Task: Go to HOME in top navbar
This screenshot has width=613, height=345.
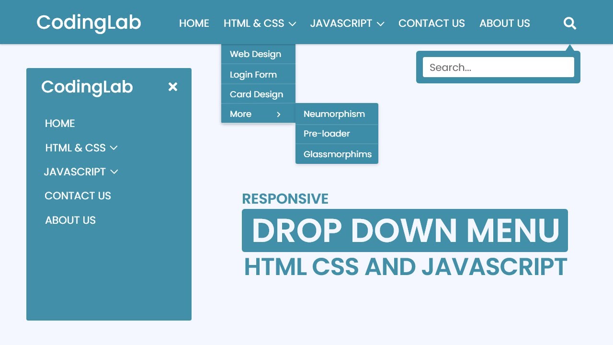Action: pyautogui.click(x=194, y=23)
